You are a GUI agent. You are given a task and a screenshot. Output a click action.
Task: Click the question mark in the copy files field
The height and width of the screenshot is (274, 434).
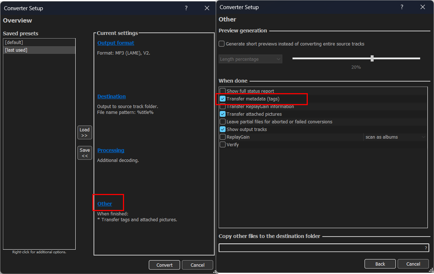pyautogui.click(x=426, y=248)
